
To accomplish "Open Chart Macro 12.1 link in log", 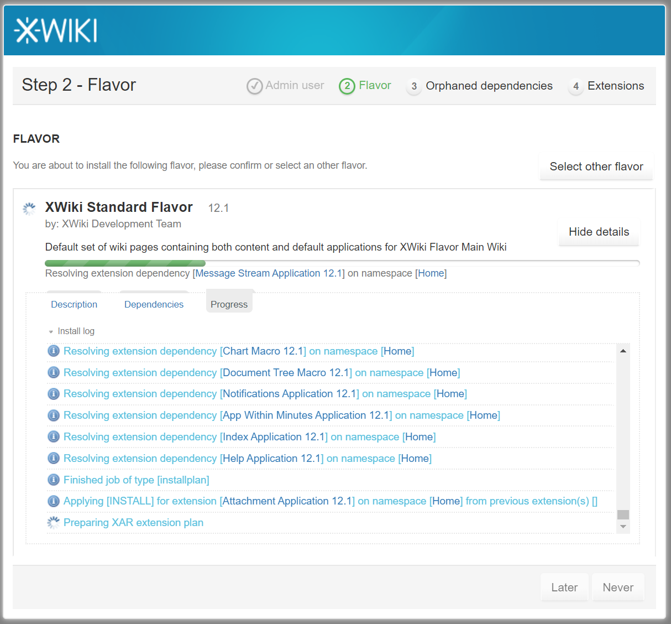I will pyautogui.click(x=263, y=351).
